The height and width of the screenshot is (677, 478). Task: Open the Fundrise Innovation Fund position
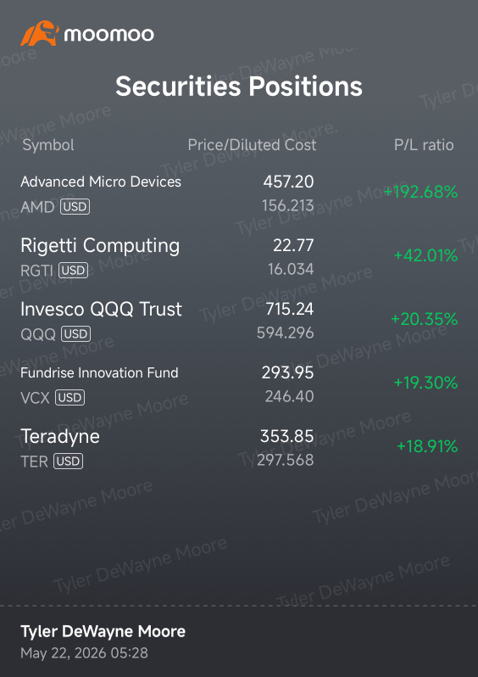click(239, 384)
